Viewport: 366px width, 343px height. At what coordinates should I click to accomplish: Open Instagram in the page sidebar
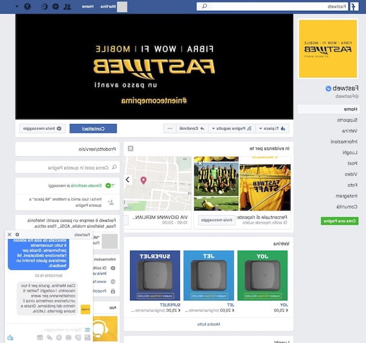click(346, 195)
